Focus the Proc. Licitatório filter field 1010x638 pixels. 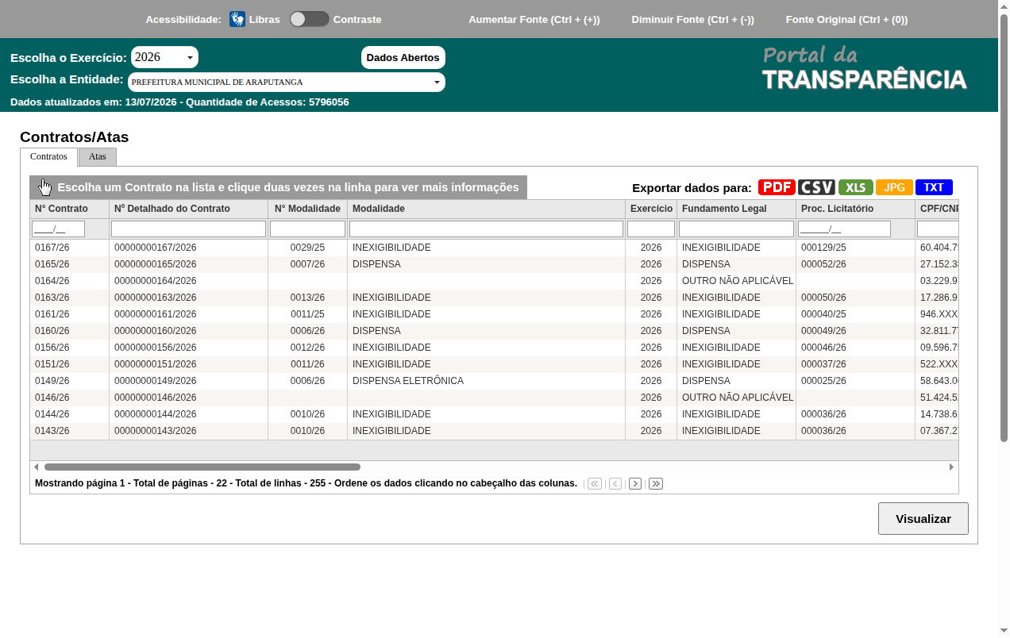pos(844,229)
